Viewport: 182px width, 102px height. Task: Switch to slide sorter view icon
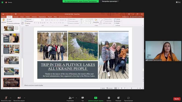click(x=119, y=88)
